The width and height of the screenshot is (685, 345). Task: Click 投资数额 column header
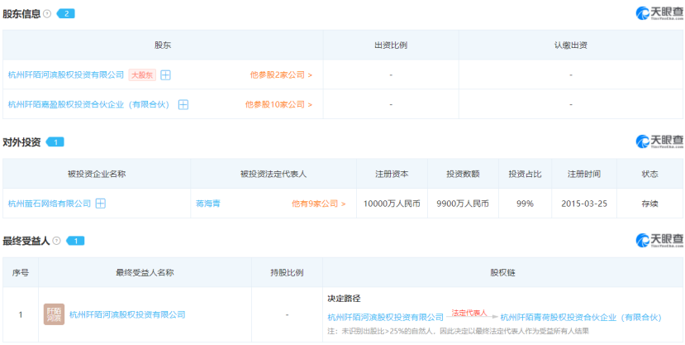click(x=463, y=174)
